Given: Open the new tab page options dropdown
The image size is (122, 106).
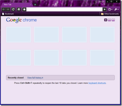Looking at the screenshot, I should (113, 20).
